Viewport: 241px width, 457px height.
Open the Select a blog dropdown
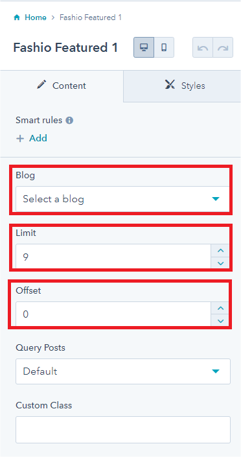click(123, 199)
